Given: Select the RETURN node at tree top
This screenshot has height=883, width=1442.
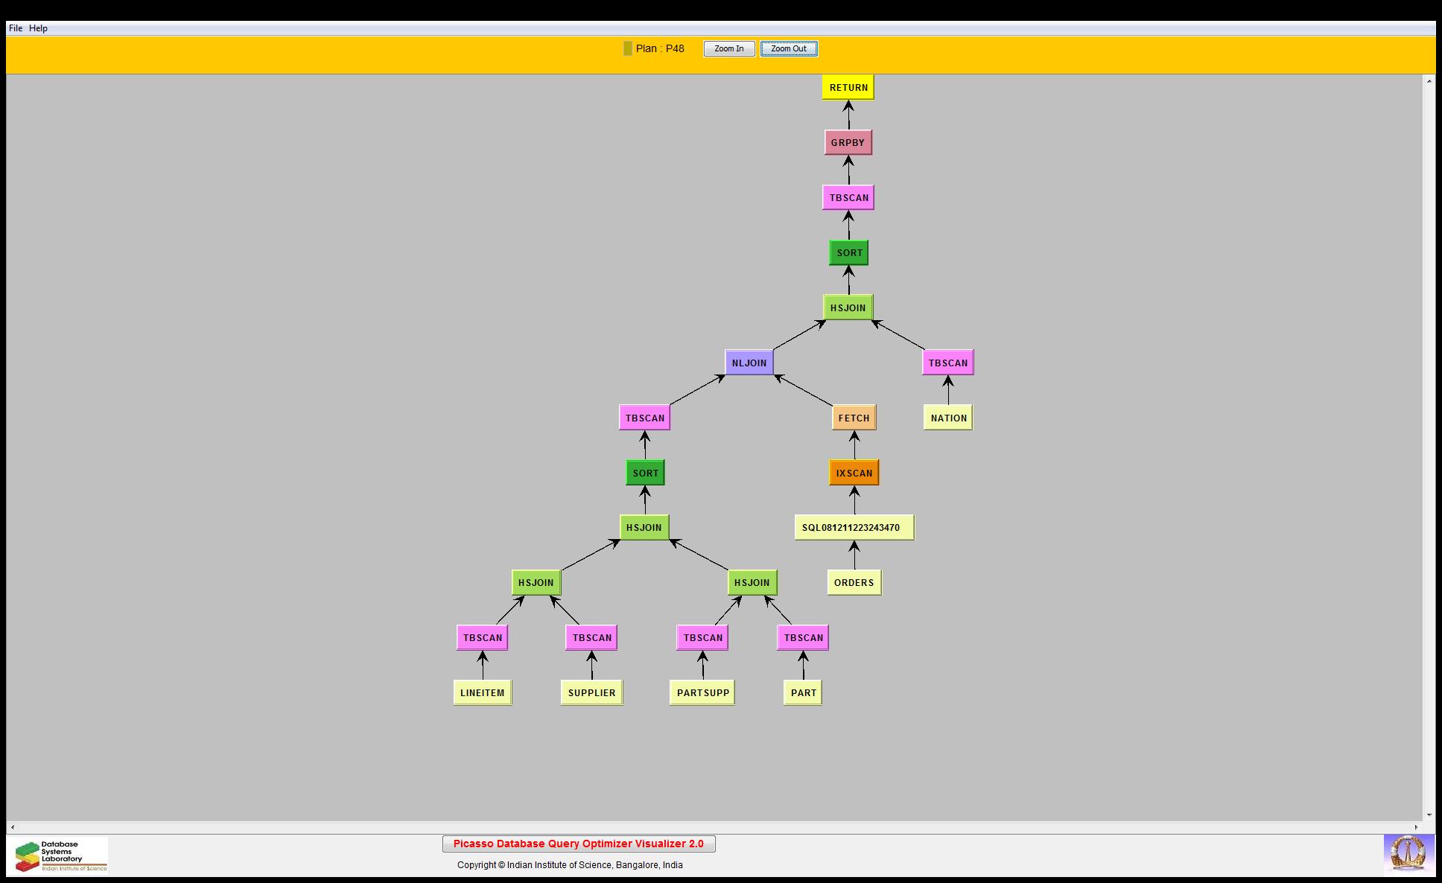Looking at the screenshot, I should coord(848,87).
